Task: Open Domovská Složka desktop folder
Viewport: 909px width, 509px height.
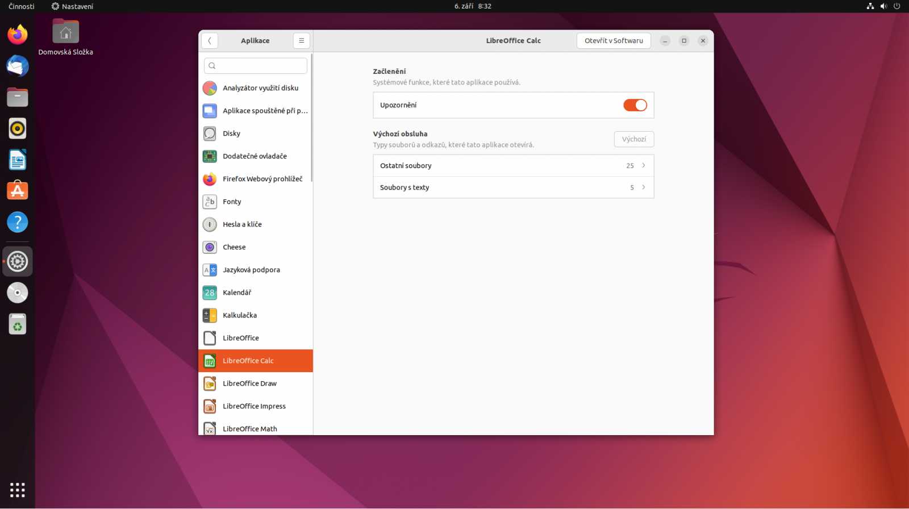Action: tap(65, 37)
